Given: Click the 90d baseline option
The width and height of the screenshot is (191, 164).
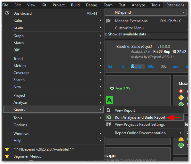Looking at the screenshot, I should tap(163, 66).
